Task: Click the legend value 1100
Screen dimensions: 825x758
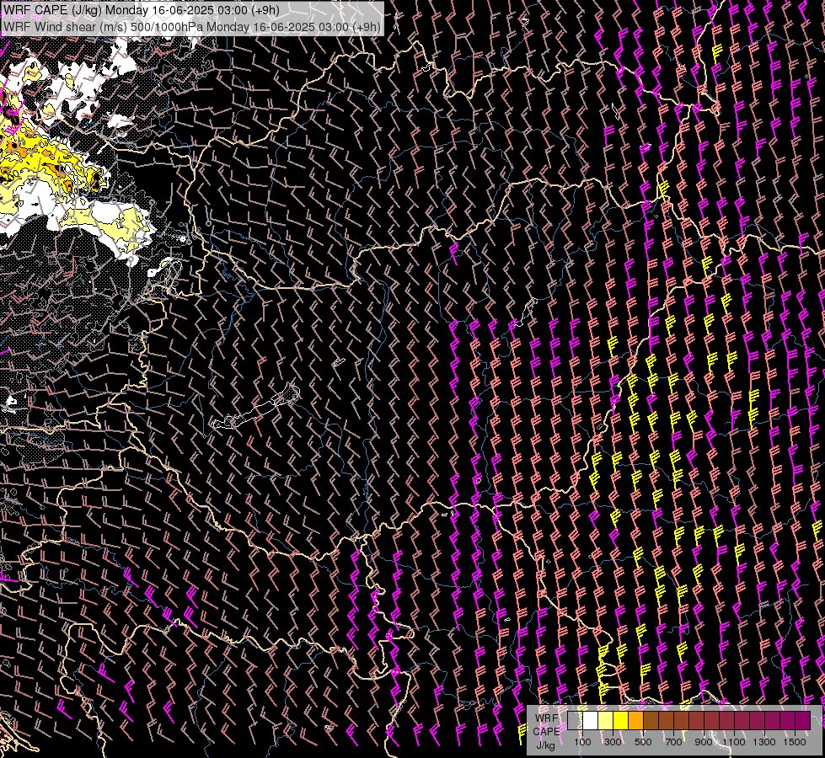Action: tap(733, 742)
